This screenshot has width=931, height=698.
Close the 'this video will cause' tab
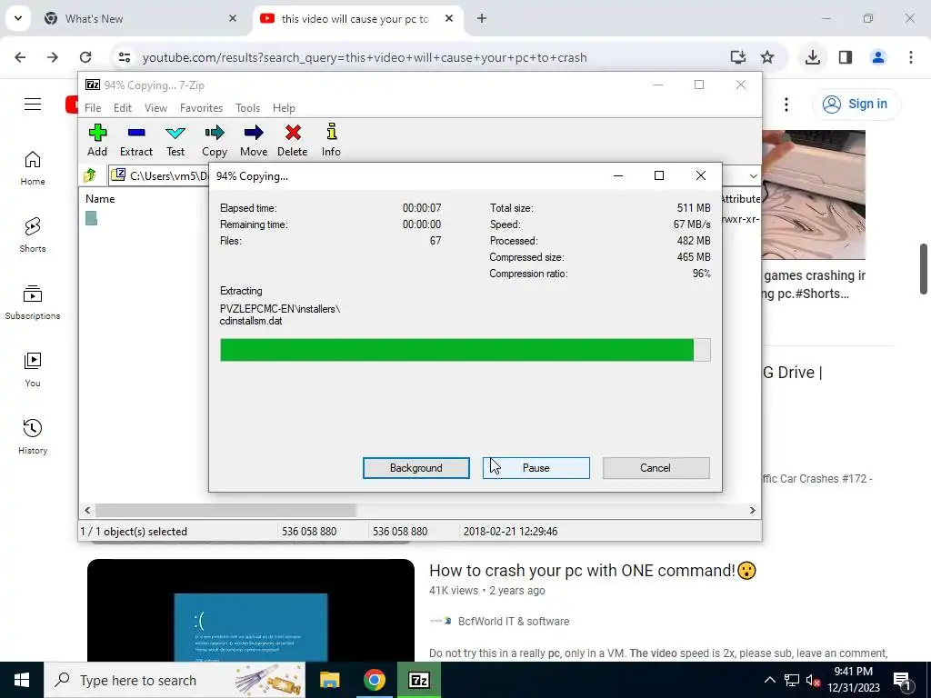coord(449,18)
